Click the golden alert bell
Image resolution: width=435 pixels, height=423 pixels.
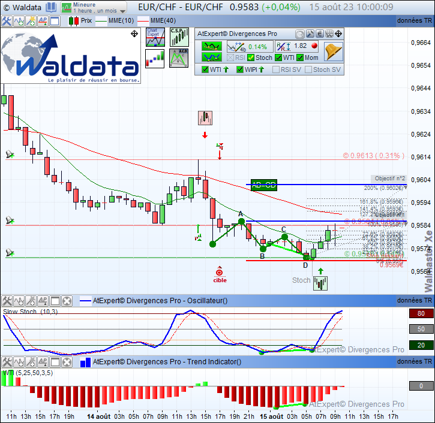tap(334, 52)
